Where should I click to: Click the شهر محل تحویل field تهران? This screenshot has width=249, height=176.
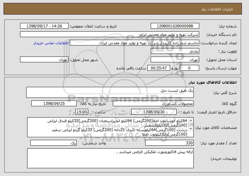point(44,60)
